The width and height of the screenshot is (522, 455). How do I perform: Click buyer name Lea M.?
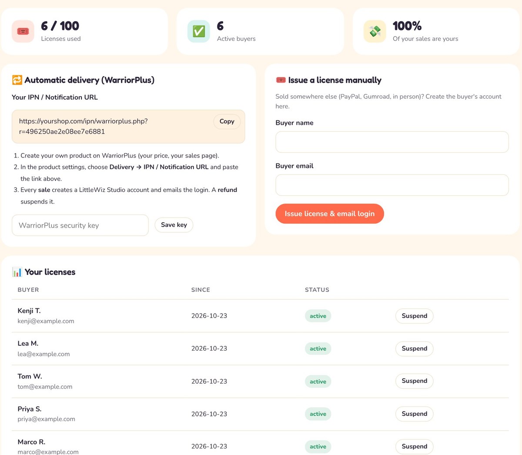[x=28, y=343]
